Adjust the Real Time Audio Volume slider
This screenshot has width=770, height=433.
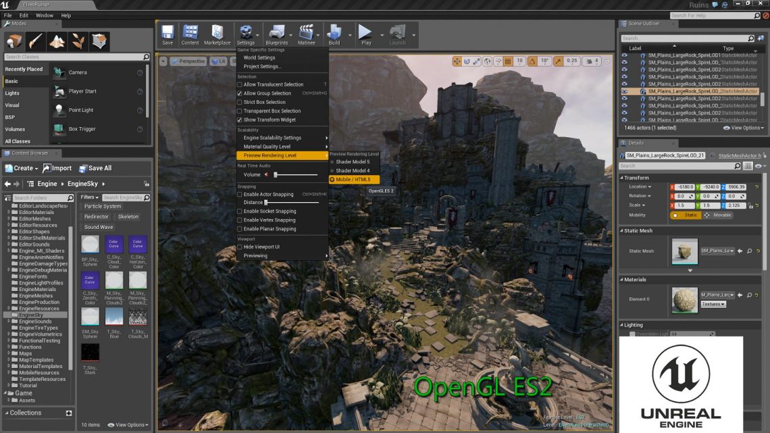coord(296,175)
